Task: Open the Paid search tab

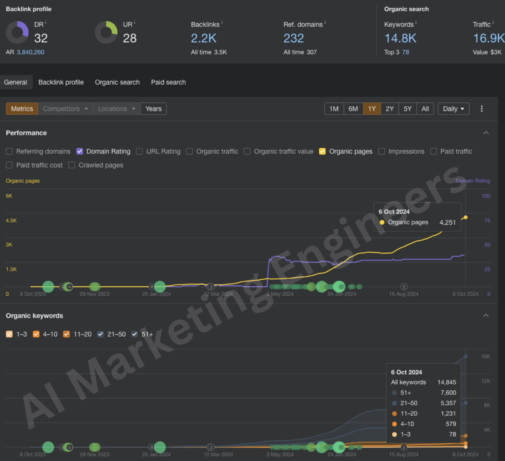Action: [x=169, y=82]
